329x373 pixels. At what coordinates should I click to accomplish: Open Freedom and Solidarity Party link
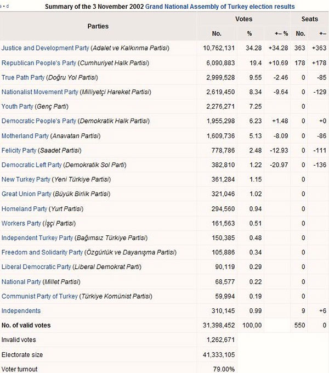[x=42, y=252]
